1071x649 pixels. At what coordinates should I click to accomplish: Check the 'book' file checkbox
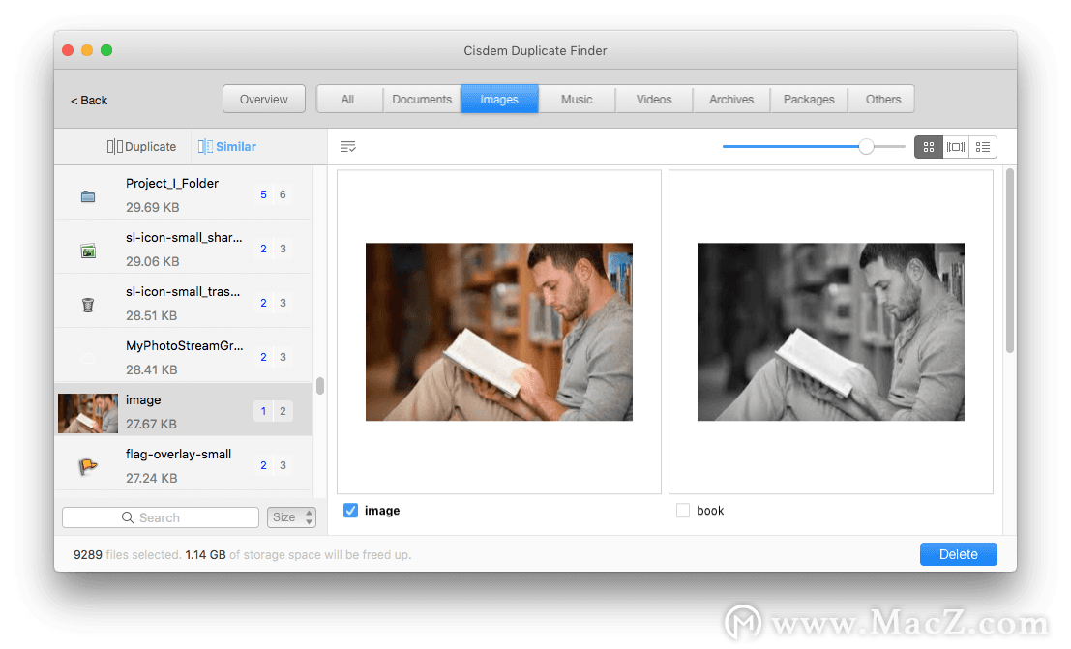point(682,511)
